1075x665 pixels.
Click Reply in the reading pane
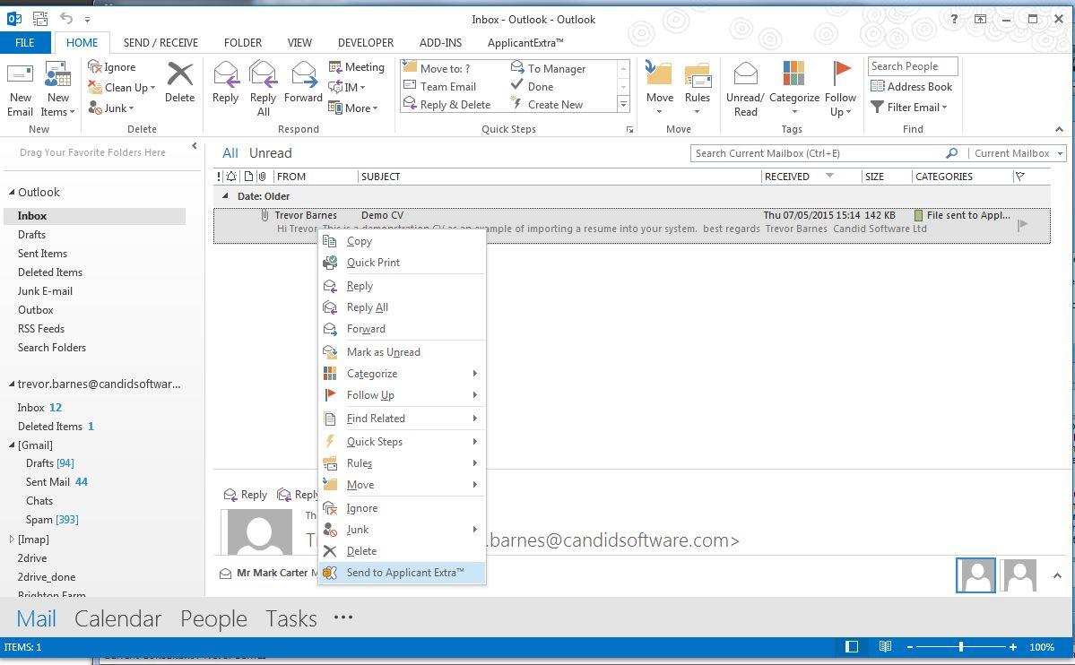tap(246, 495)
